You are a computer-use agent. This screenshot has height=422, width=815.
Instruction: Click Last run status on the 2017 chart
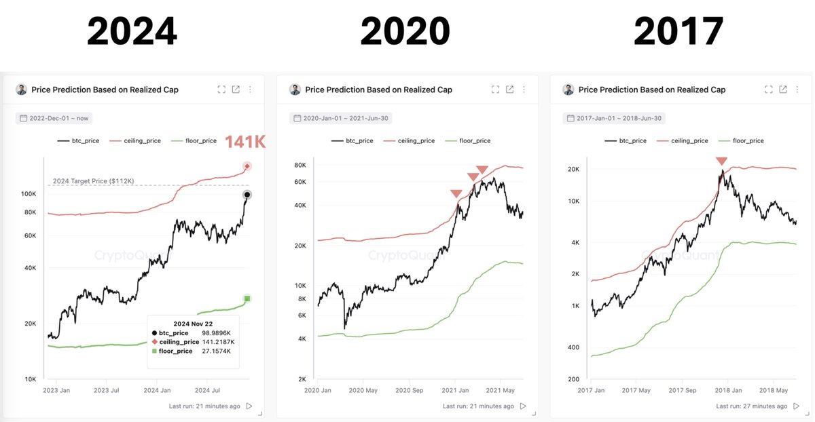point(753,405)
